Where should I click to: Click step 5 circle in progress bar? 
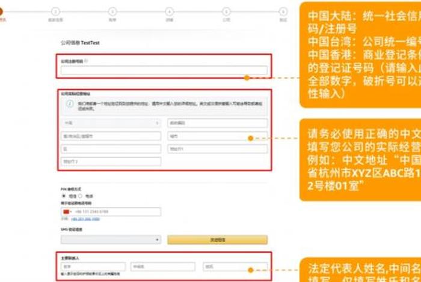pyautogui.click(x=226, y=12)
